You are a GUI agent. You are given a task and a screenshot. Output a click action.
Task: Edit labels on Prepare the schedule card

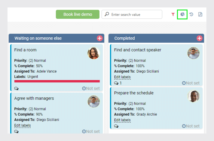[x=122, y=120]
